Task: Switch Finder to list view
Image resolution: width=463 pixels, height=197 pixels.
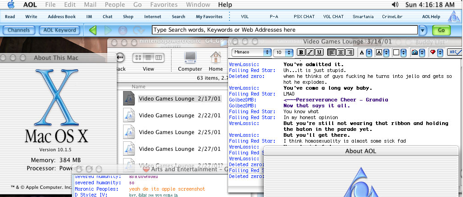Action: (148, 58)
